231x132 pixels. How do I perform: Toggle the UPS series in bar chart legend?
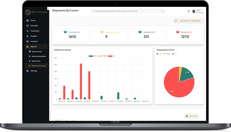tap(92, 56)
